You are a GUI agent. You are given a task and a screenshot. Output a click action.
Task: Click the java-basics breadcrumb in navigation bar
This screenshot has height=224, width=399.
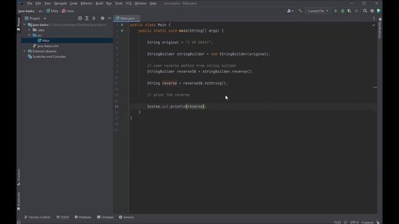click(x=26, y=11)
